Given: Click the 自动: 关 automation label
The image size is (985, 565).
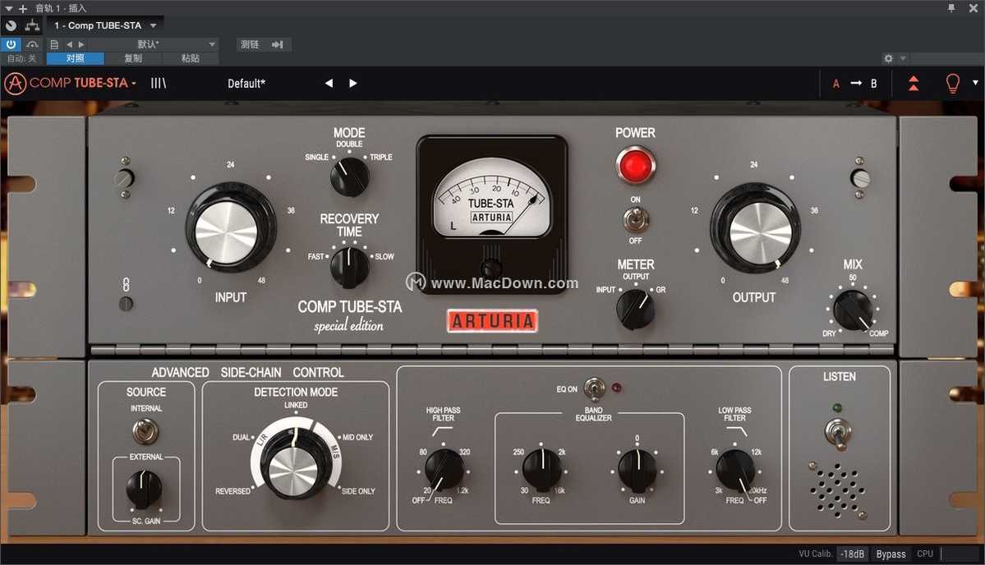Looking at the screenshot, I should pos(22,58).
